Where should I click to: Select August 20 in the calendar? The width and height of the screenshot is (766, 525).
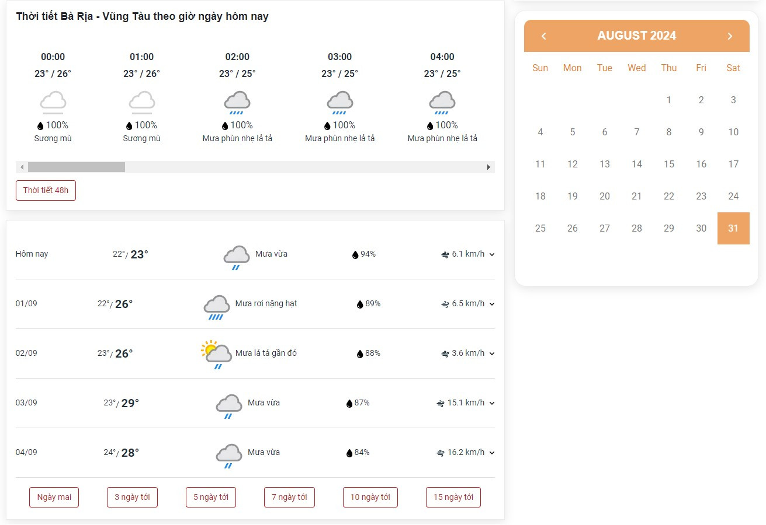click(x=605, y=196)
